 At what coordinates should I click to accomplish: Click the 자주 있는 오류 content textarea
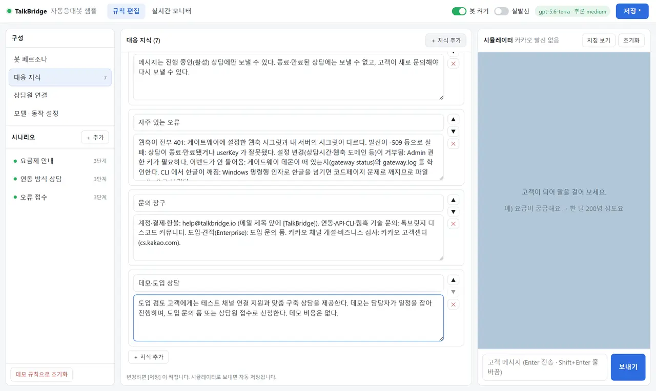click(289, 157)
